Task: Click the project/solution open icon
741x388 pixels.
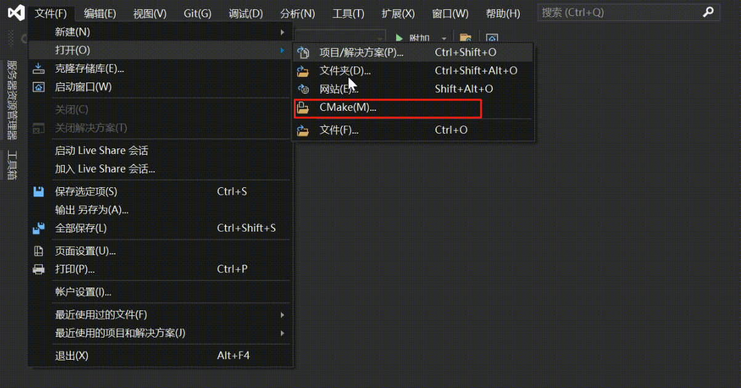Action: coord(303,52)
